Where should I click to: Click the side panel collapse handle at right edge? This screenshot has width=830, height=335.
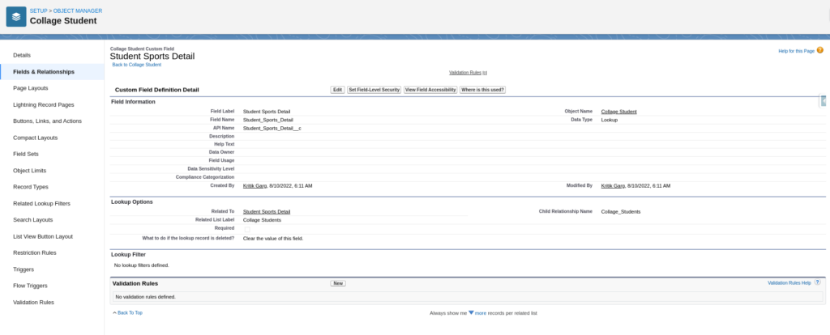click(x=824, y=101)
